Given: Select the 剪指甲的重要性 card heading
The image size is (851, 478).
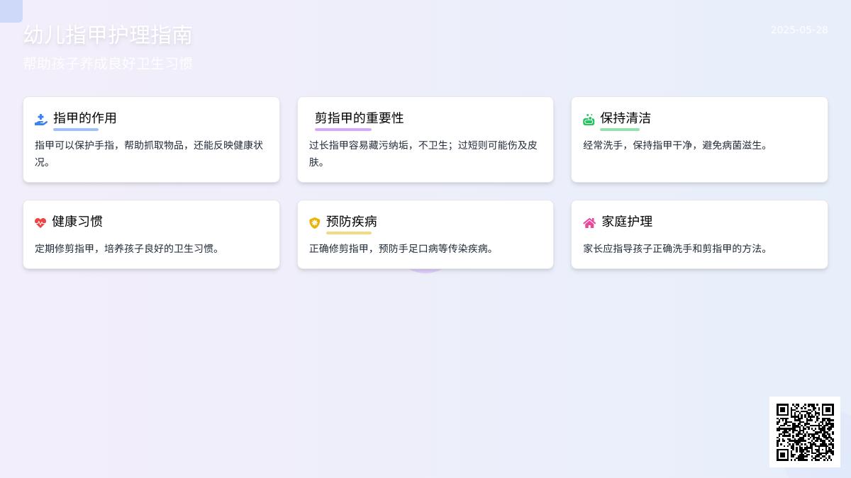Looking at the screenshot, I should click(360, 118).
